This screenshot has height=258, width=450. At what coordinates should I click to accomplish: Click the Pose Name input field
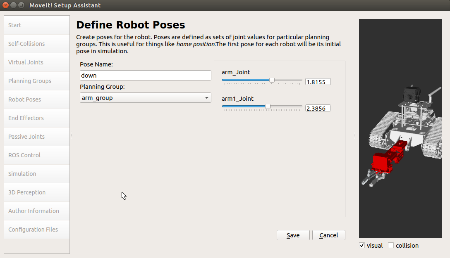coord(146,75)
